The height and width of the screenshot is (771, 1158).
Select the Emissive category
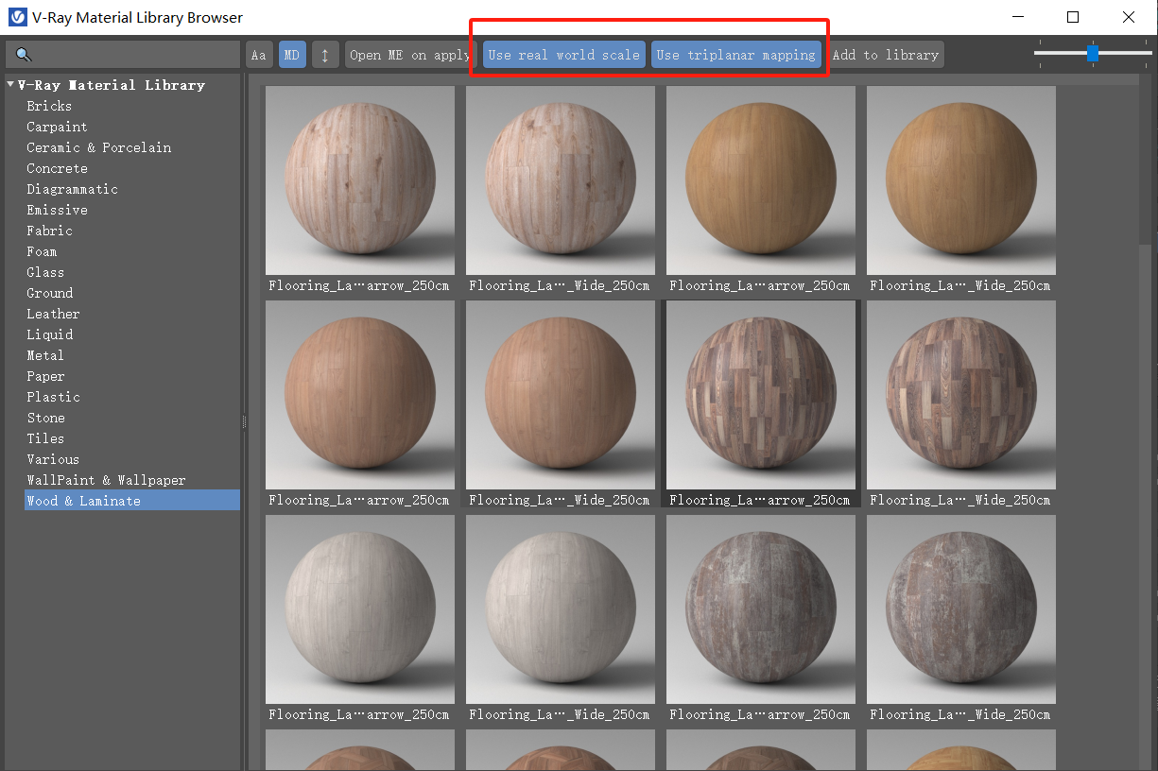coord(57,210)
